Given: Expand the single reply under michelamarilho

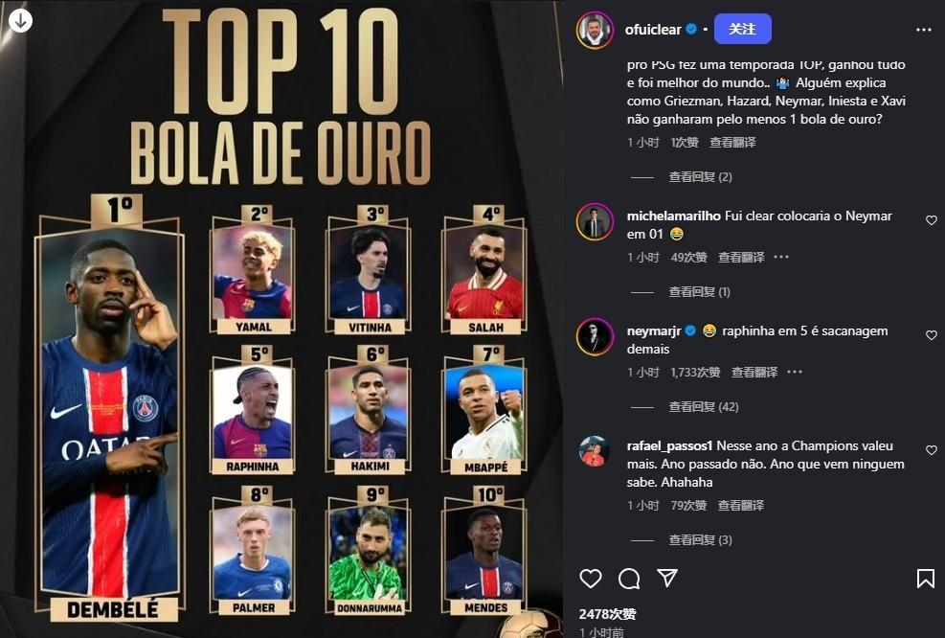Looking at the screenshot, I should tap(699, 292).
